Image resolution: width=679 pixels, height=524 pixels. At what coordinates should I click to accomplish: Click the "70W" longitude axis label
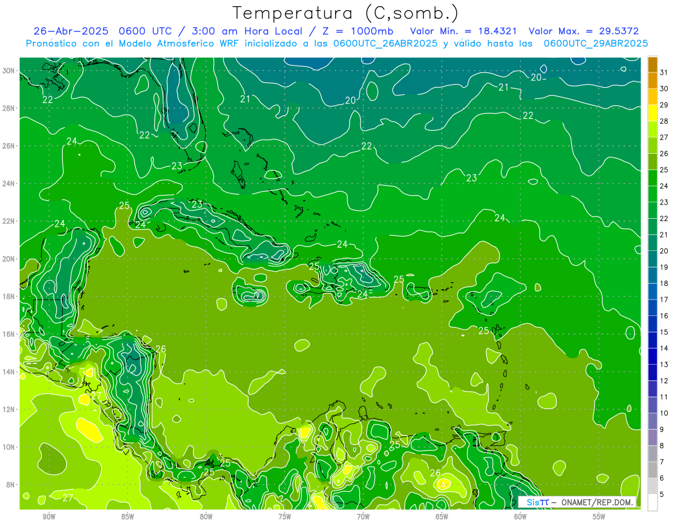pos(363,517)
